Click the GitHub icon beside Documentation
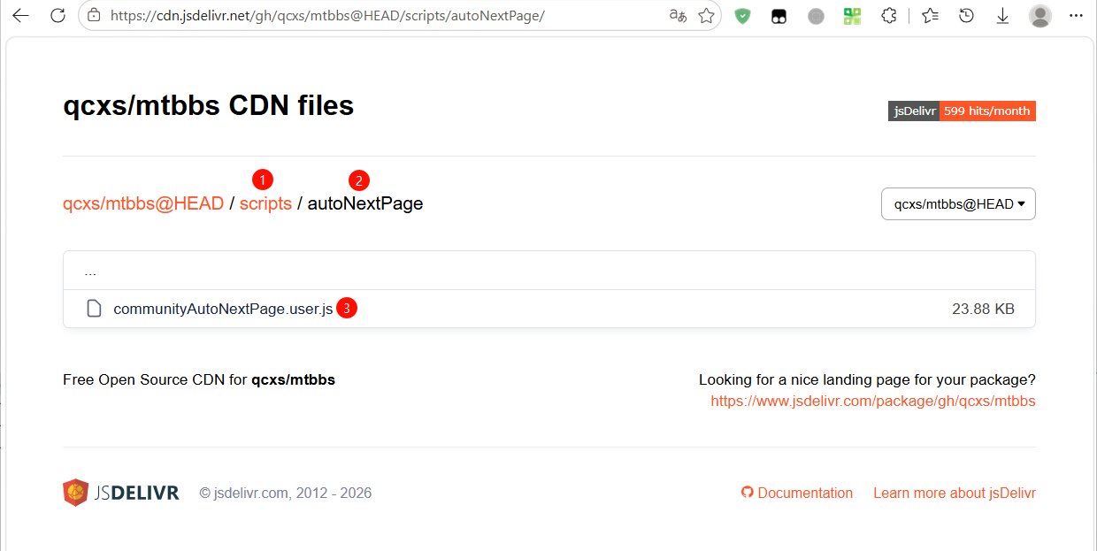 click(x=748, y=493)
